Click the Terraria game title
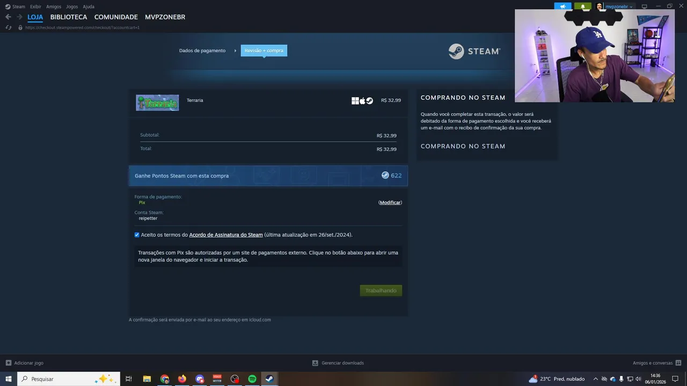Screen dimensions: 687x386 click(195, 100)
